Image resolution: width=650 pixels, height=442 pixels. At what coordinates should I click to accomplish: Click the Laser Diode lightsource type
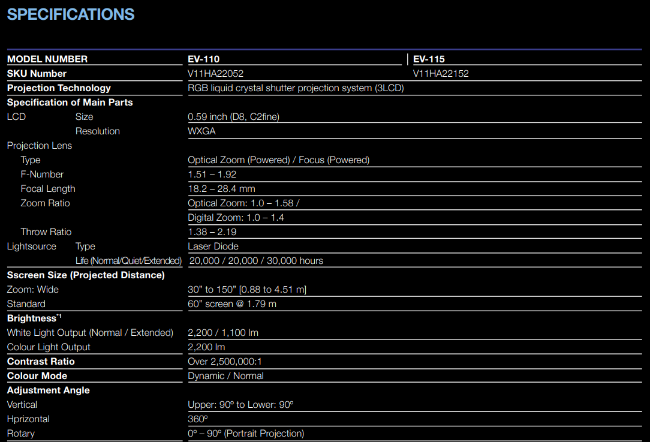(x=213, y=246)
